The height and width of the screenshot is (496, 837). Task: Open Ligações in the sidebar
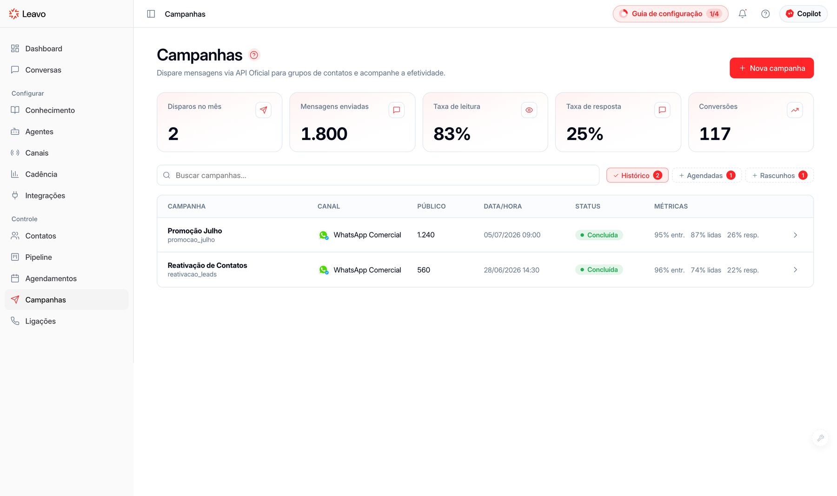pyautogui.click(x=66, y=321)
